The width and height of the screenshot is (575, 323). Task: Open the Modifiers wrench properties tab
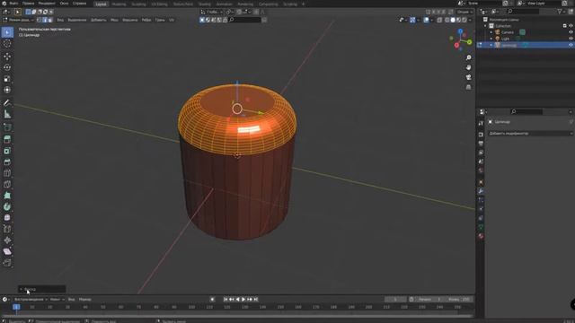pos(481,191)
